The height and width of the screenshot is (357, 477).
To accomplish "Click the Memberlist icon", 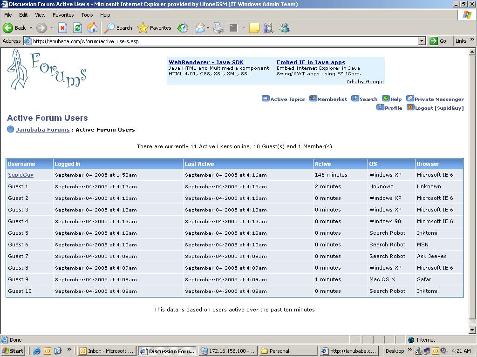I will coord(313,99).
